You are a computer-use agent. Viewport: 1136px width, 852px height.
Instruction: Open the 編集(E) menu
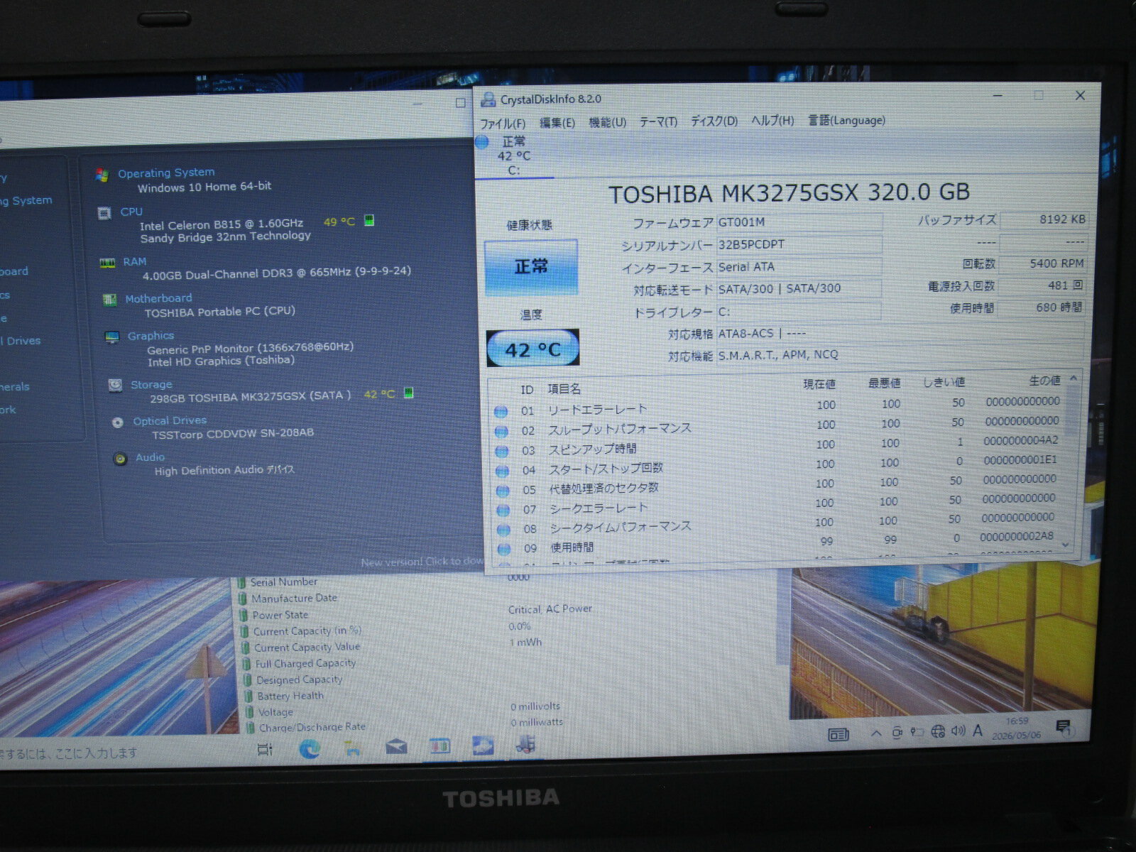(x=557, y=123)
